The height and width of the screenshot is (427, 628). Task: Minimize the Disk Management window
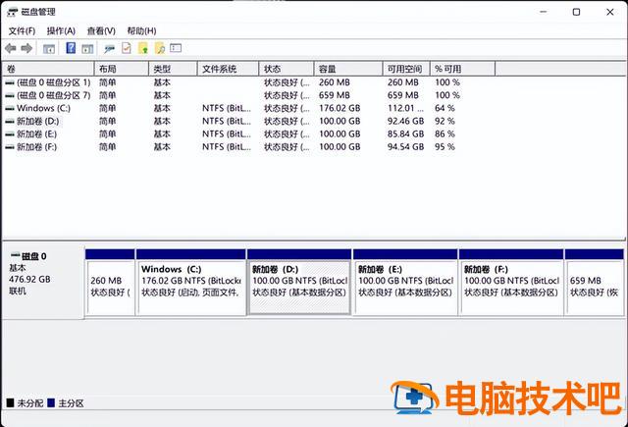(543, 12)
